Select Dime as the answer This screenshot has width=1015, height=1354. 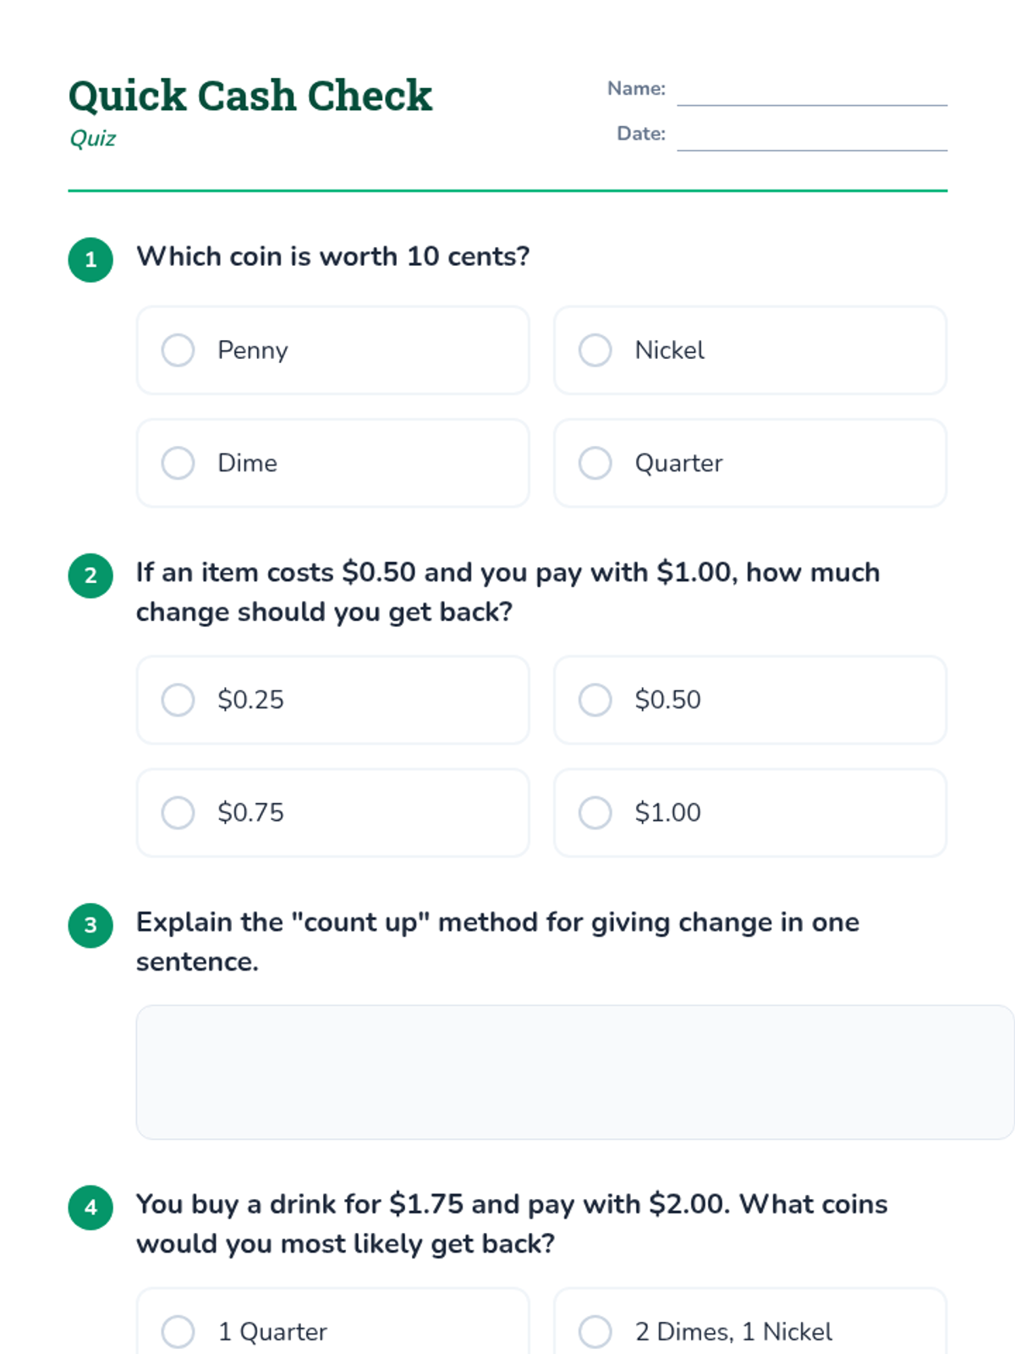(178, 463)
